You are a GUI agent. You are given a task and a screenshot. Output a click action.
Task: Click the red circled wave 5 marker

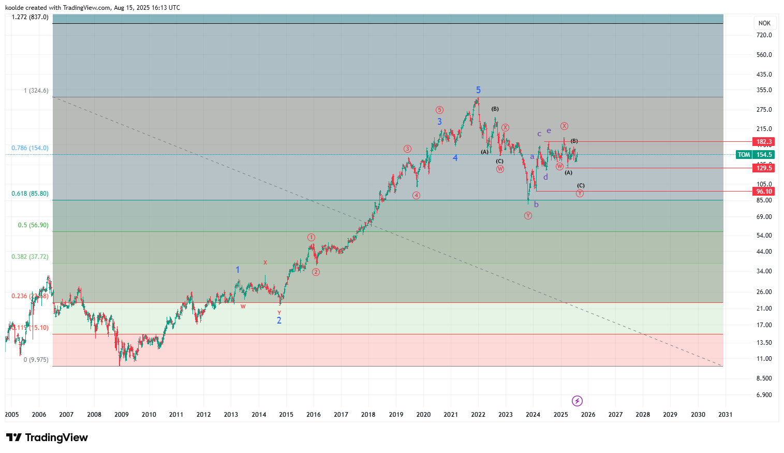tap(439, 110)
